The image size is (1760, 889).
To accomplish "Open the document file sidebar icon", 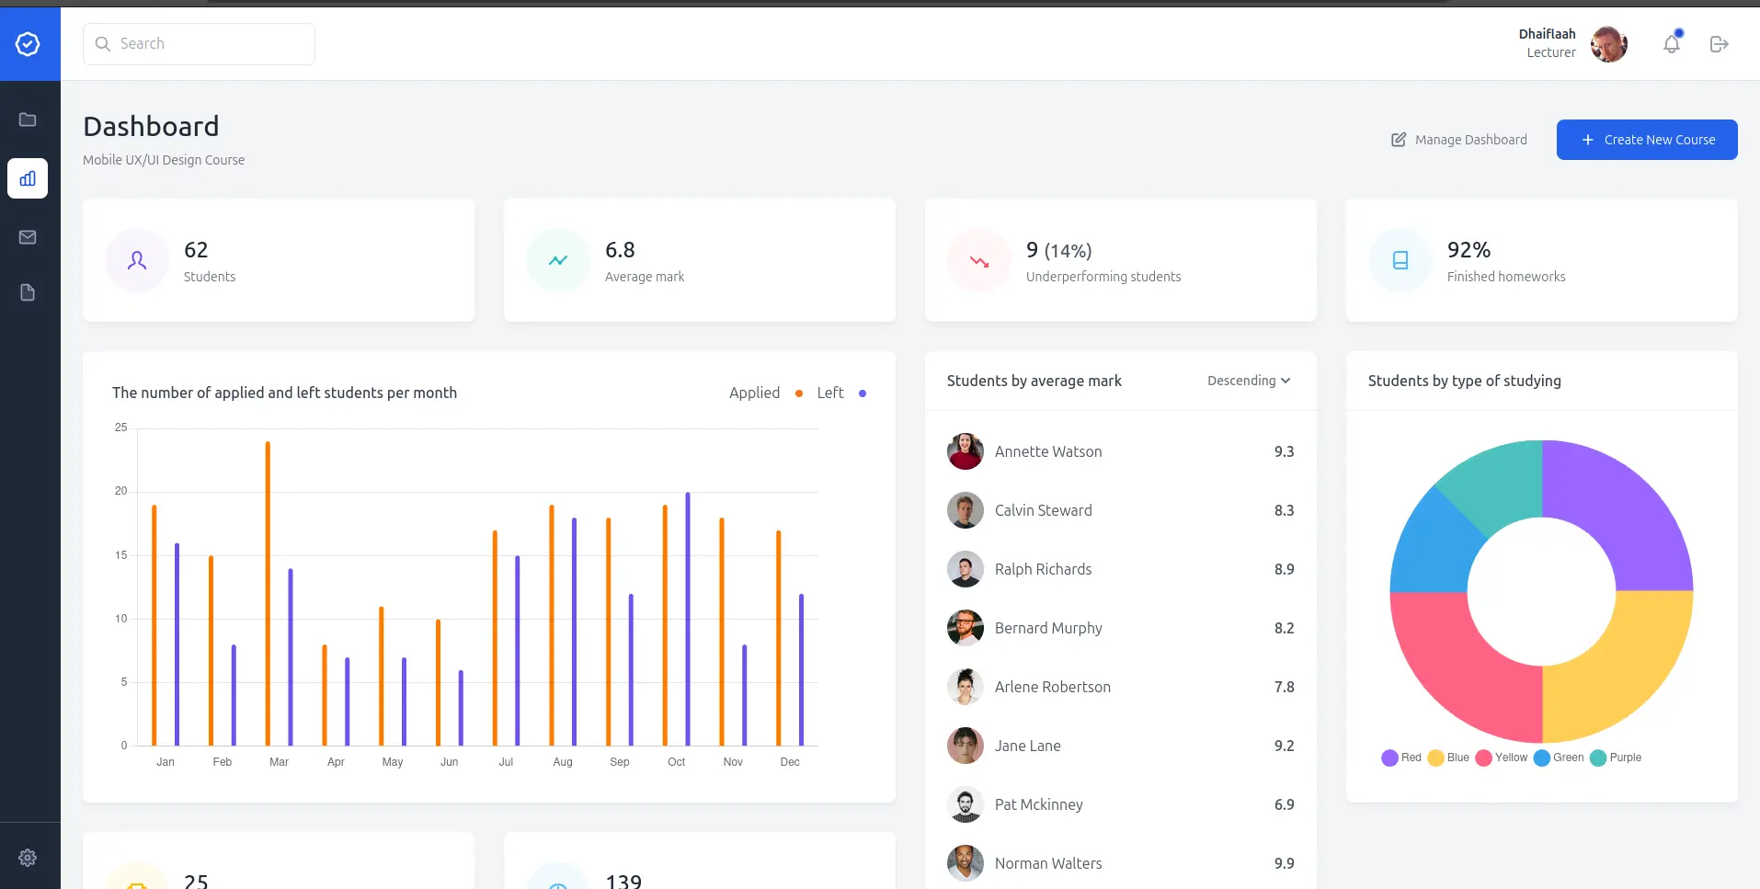I will (28, 292).
